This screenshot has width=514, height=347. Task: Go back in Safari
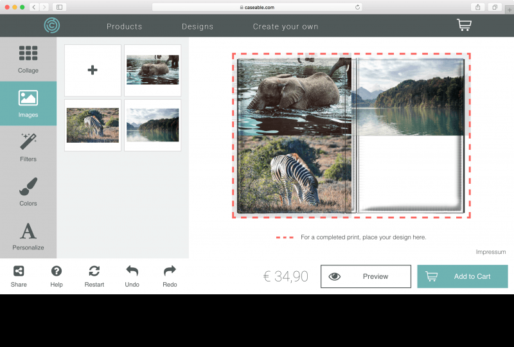click(x=34, y=7)
